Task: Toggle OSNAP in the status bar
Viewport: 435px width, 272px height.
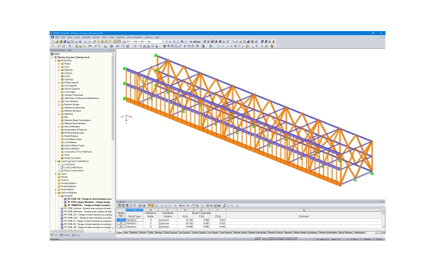Action: (281, 239)
